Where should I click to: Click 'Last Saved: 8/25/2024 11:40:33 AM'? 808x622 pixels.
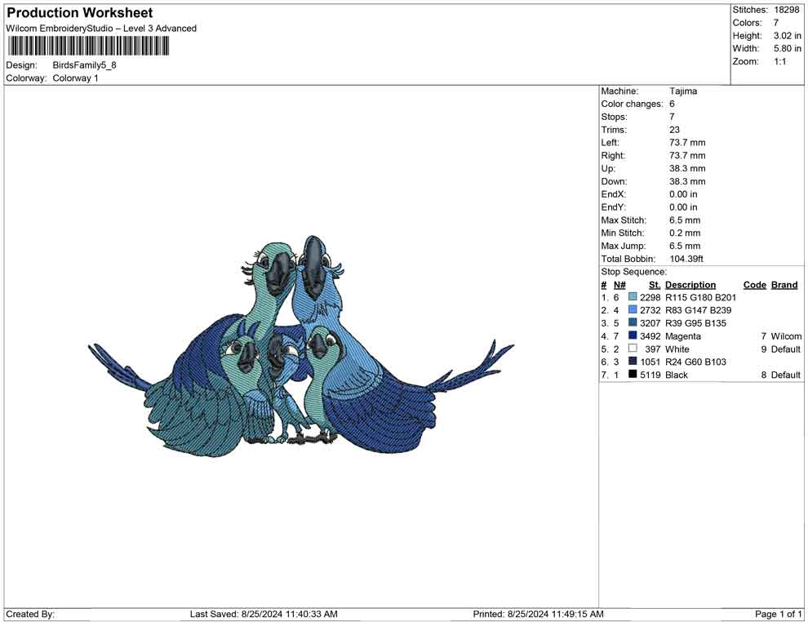point(264,614)
